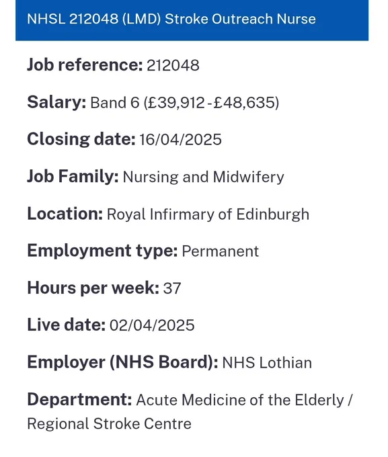
Task: Click the Live date label
Action: [66, 325]
